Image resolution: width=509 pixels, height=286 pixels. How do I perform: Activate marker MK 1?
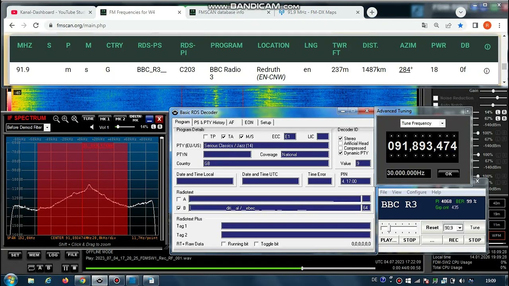105,119
